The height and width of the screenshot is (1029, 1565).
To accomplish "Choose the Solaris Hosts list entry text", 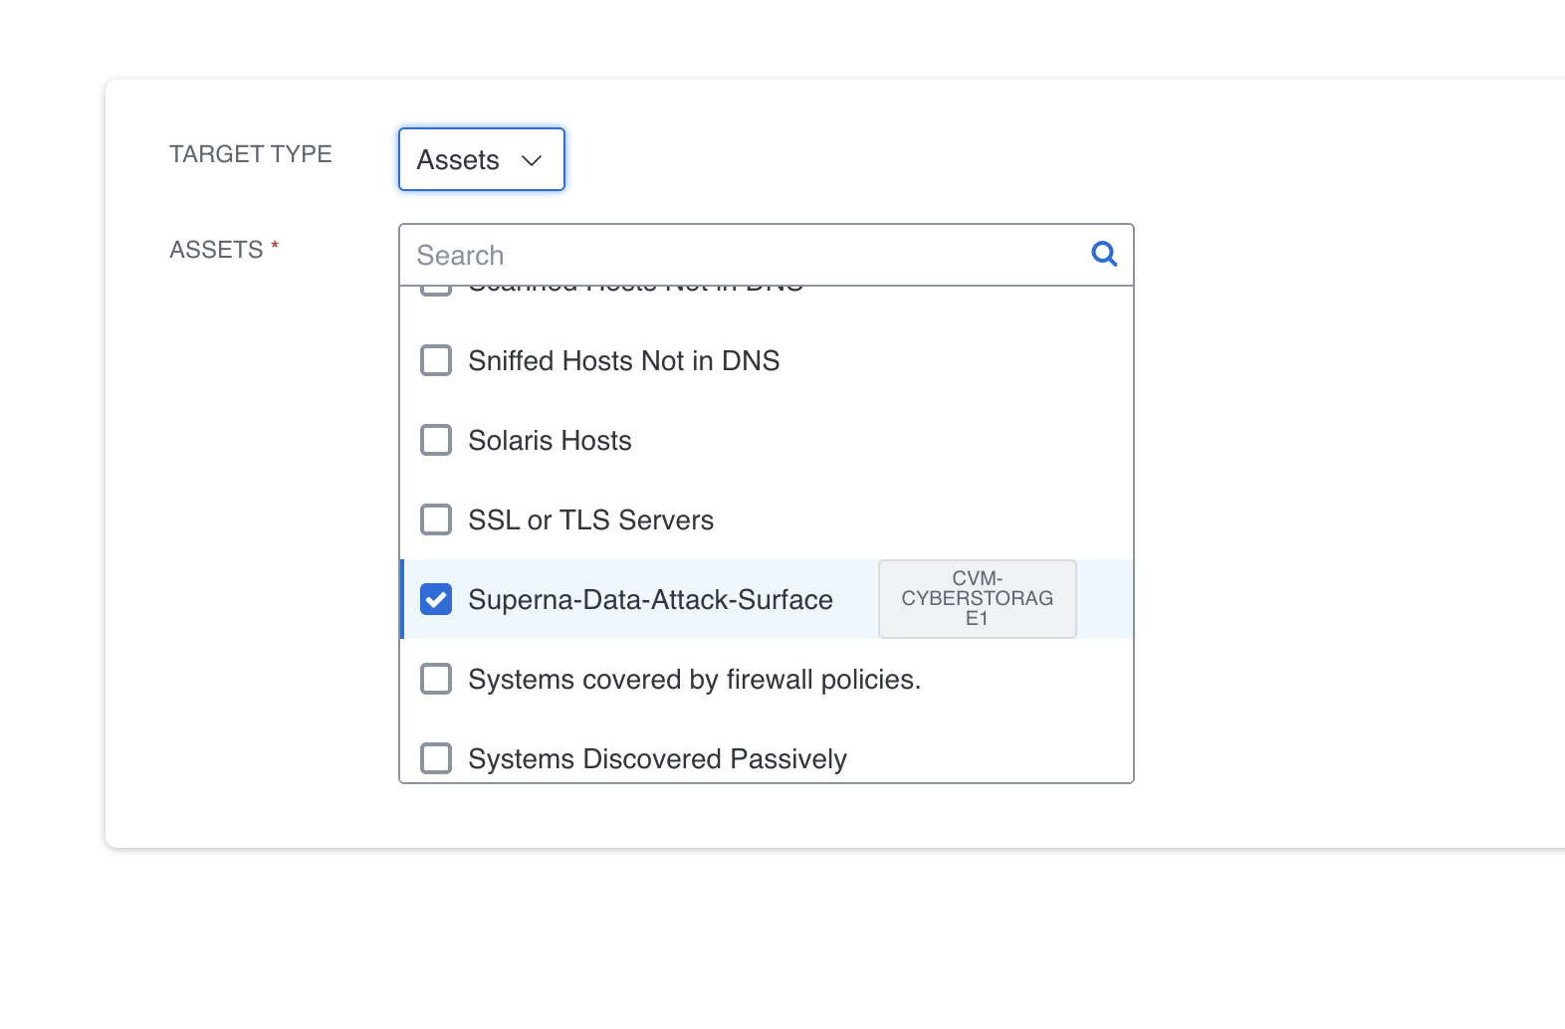I will point(550,440).
